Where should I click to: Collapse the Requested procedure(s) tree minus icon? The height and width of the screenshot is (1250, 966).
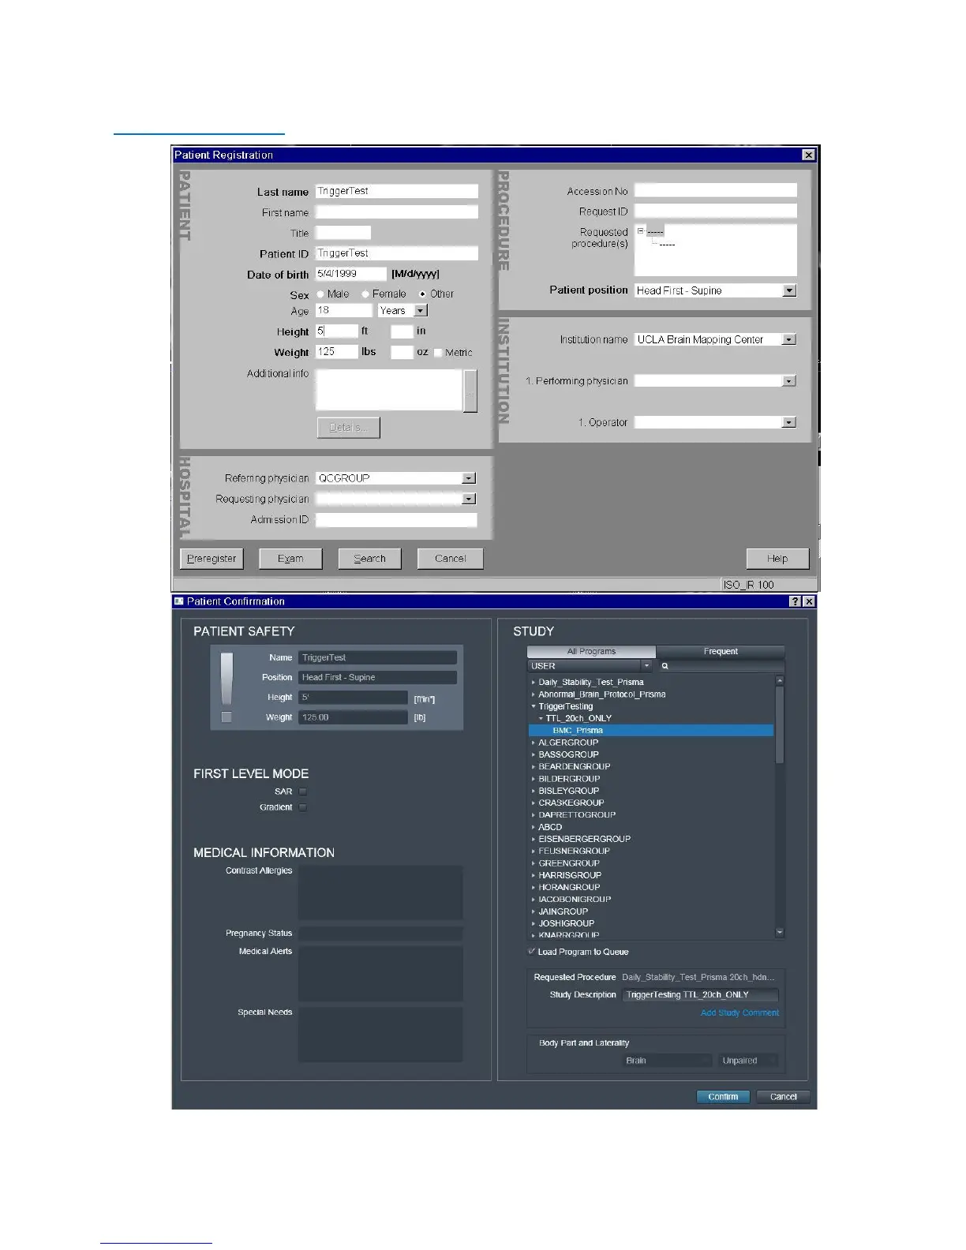click(x=640, y=231)
